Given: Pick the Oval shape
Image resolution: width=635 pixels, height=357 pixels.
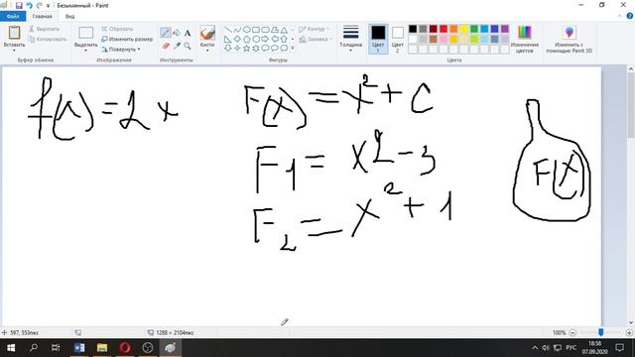Looking at the screenshot, I should (247, 30).
